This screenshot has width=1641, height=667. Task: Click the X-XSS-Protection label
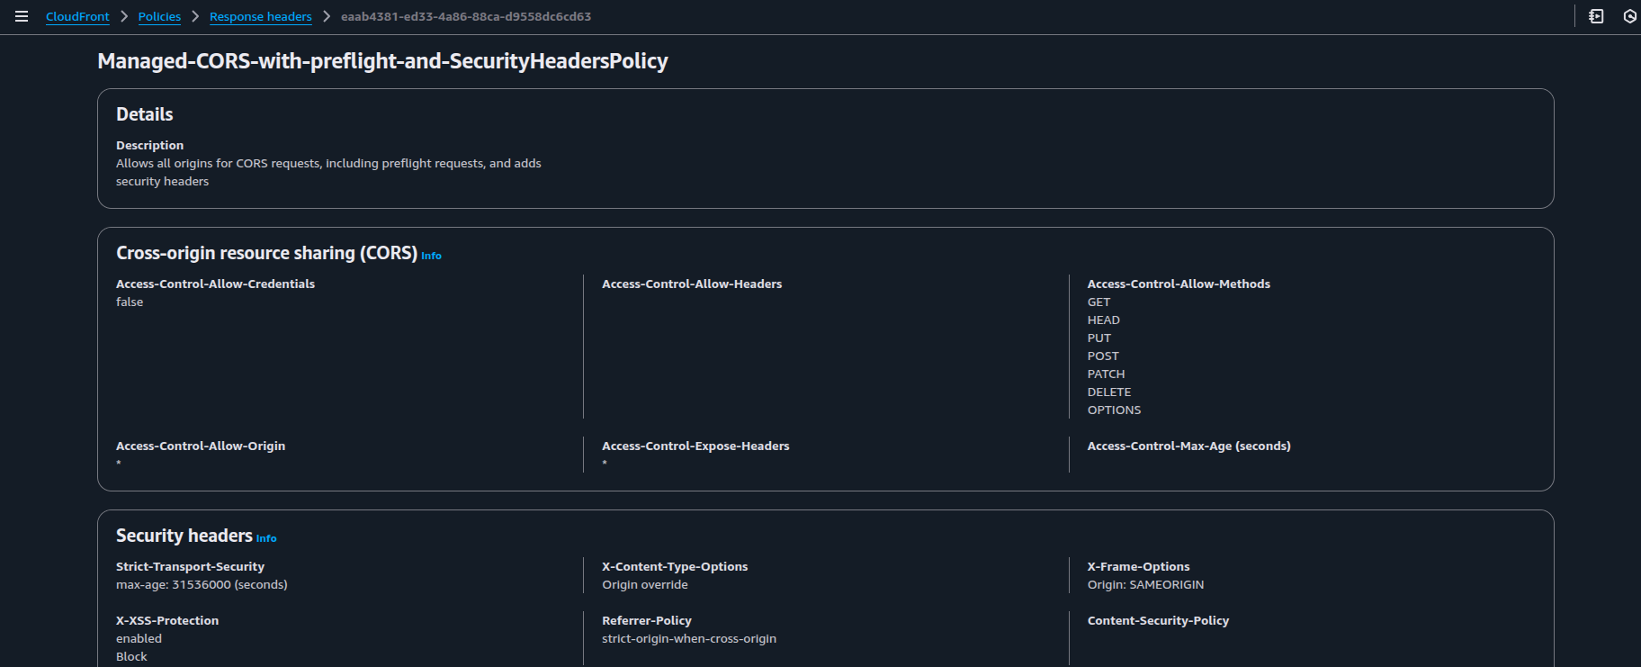click(167, 620)
